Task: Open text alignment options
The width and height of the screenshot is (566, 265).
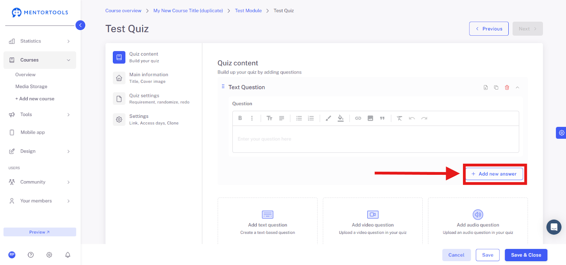Action: point(282,118)
